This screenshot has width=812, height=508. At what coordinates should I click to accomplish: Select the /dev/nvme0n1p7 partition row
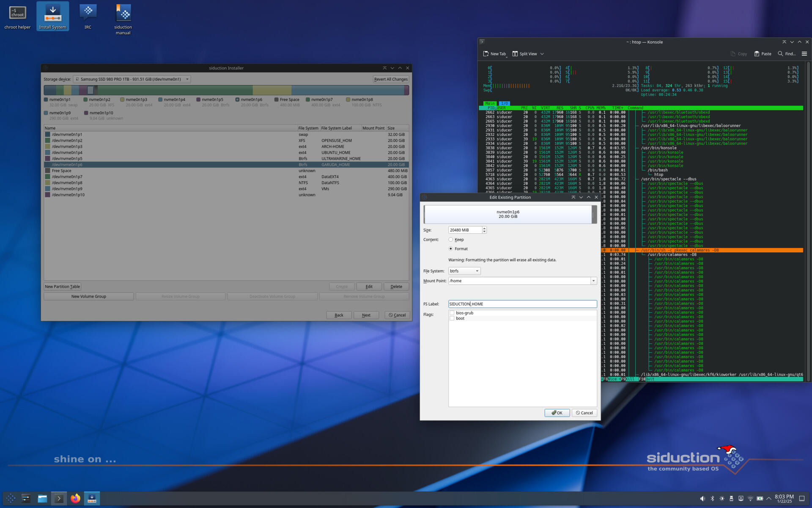pos(226,177)
